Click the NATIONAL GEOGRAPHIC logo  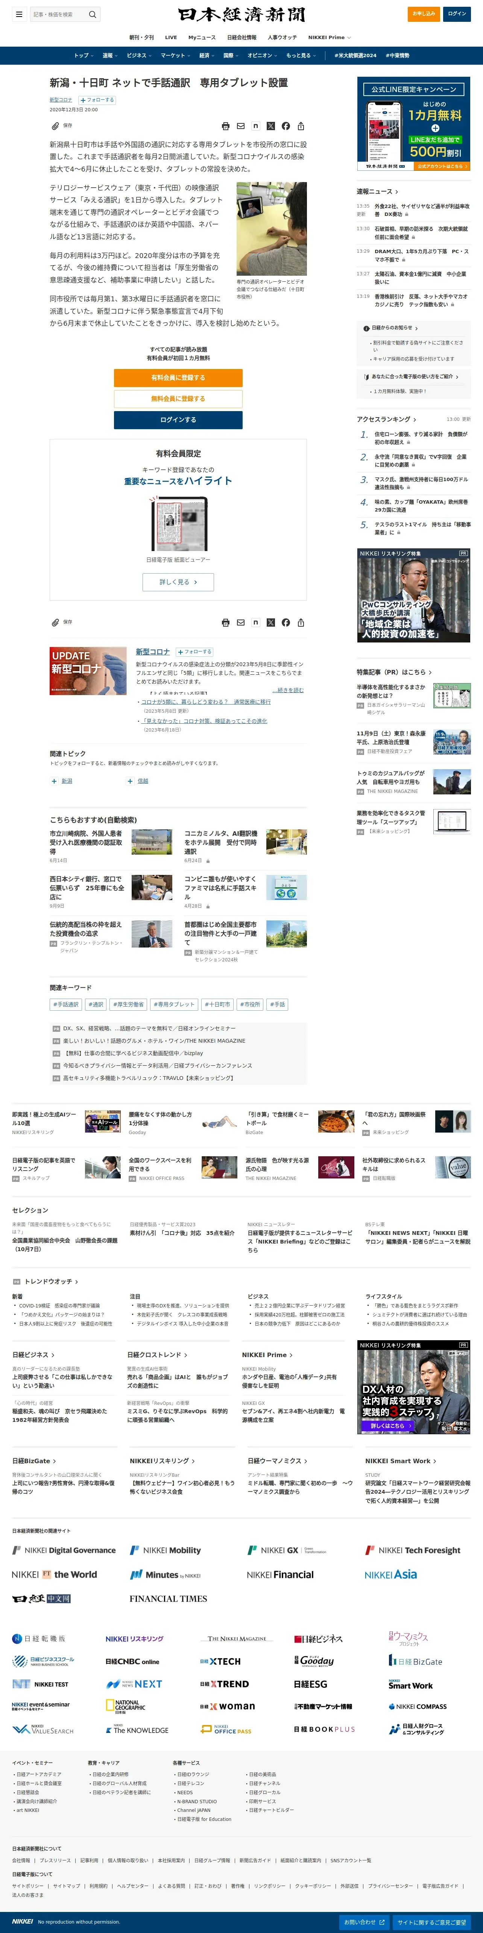[126, 1707]
